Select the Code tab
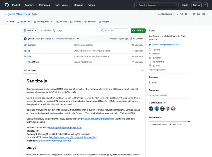Image resolution: width=212 pixels, height=157 pixels. 10,22
